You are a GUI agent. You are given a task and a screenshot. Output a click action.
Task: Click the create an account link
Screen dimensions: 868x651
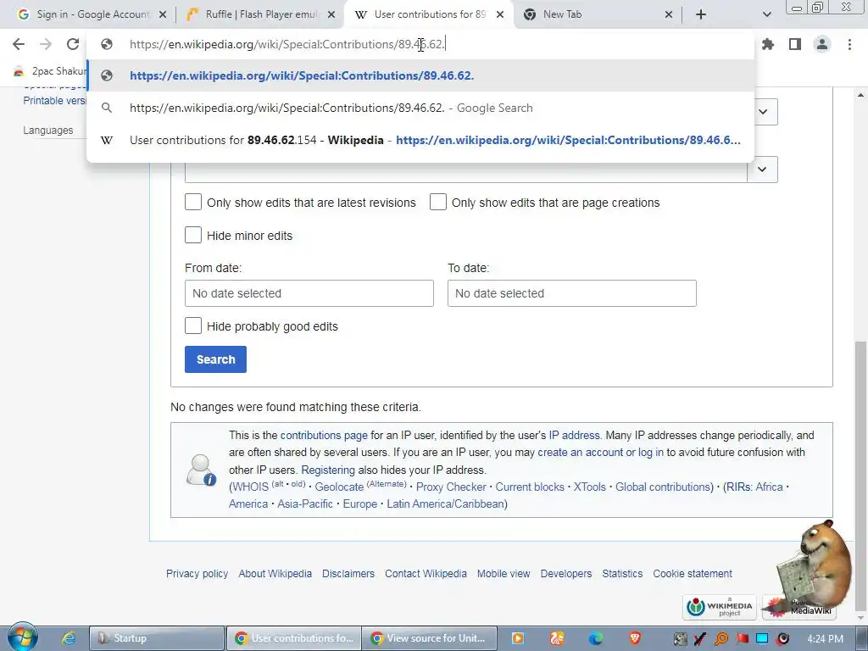coord(580,453)
